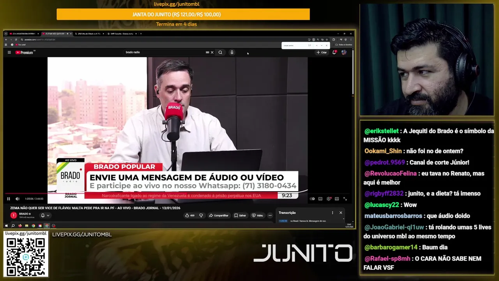The image size is (499, 281).
Task: Toggle YouTube autoplay switch in player
Action: click(x=312, y=199)
